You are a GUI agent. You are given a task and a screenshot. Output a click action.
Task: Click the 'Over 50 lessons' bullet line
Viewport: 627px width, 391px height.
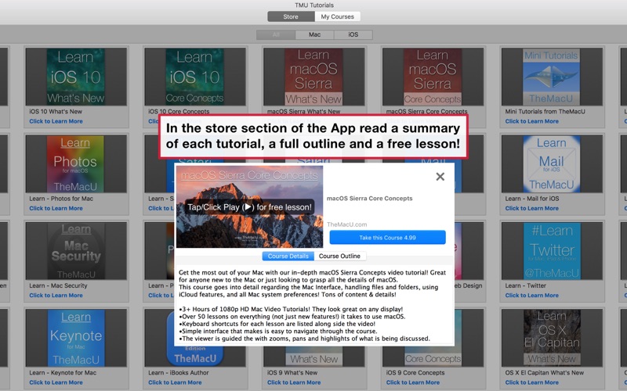(x=292, y=317)
